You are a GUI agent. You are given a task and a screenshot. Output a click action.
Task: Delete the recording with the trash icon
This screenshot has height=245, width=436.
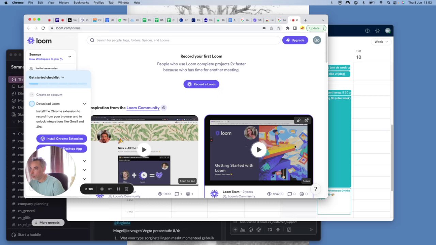pyautogui.click(x=126, y=189)
